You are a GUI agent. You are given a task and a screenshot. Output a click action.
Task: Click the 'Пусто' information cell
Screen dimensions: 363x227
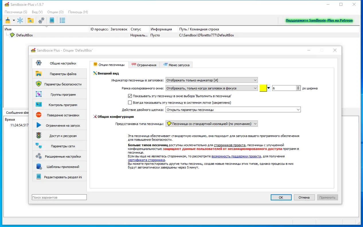click(x=155, y=35)
